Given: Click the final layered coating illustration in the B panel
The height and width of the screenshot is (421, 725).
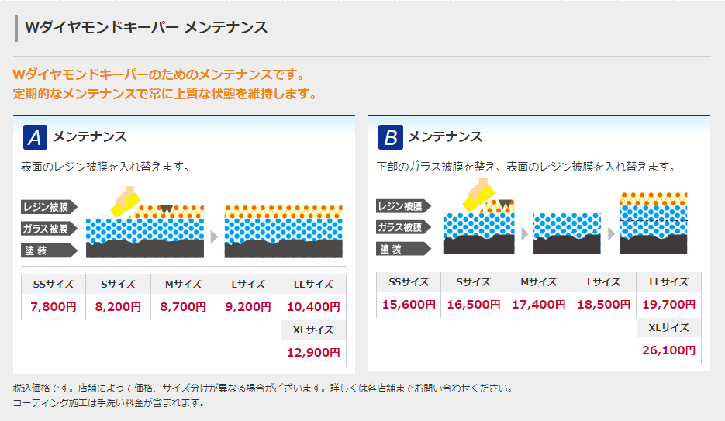Looking at the screenshot, I should point(653,223).
